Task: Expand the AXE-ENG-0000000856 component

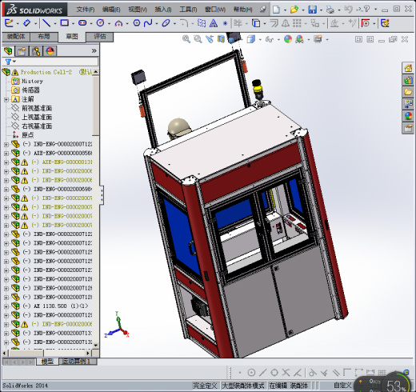Action: [6, 154]
